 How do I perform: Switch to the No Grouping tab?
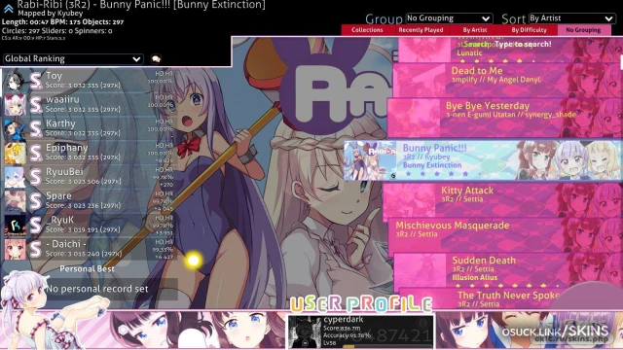tap(583, 30)
